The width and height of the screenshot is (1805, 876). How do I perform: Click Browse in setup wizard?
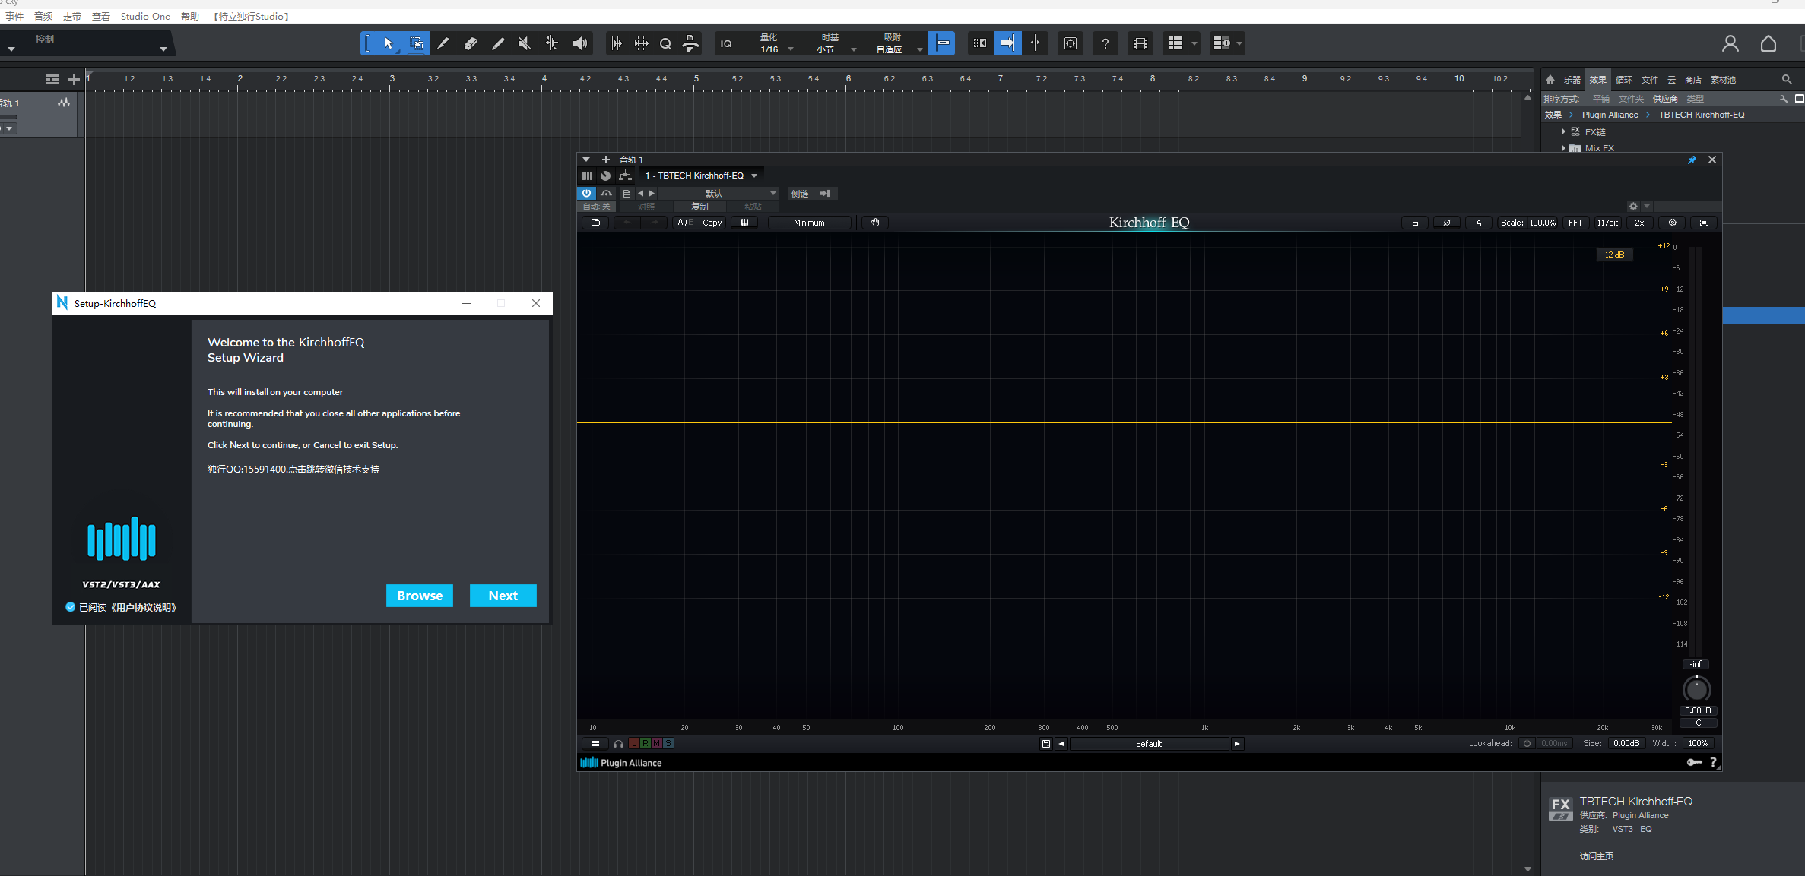[x=420, y=596]
